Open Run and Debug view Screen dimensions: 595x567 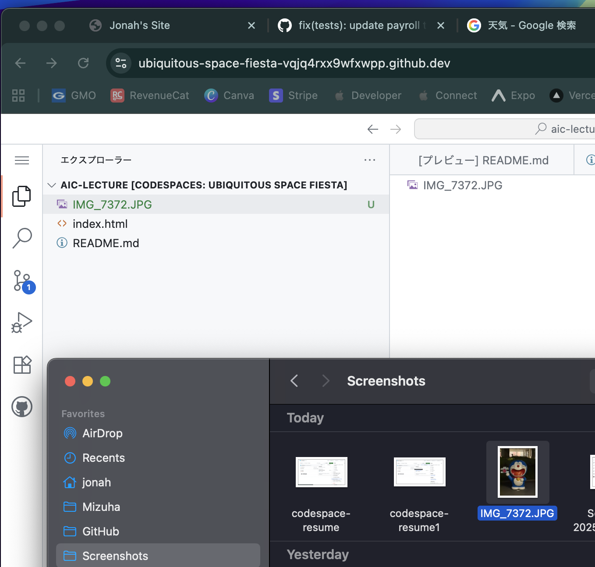21,322
